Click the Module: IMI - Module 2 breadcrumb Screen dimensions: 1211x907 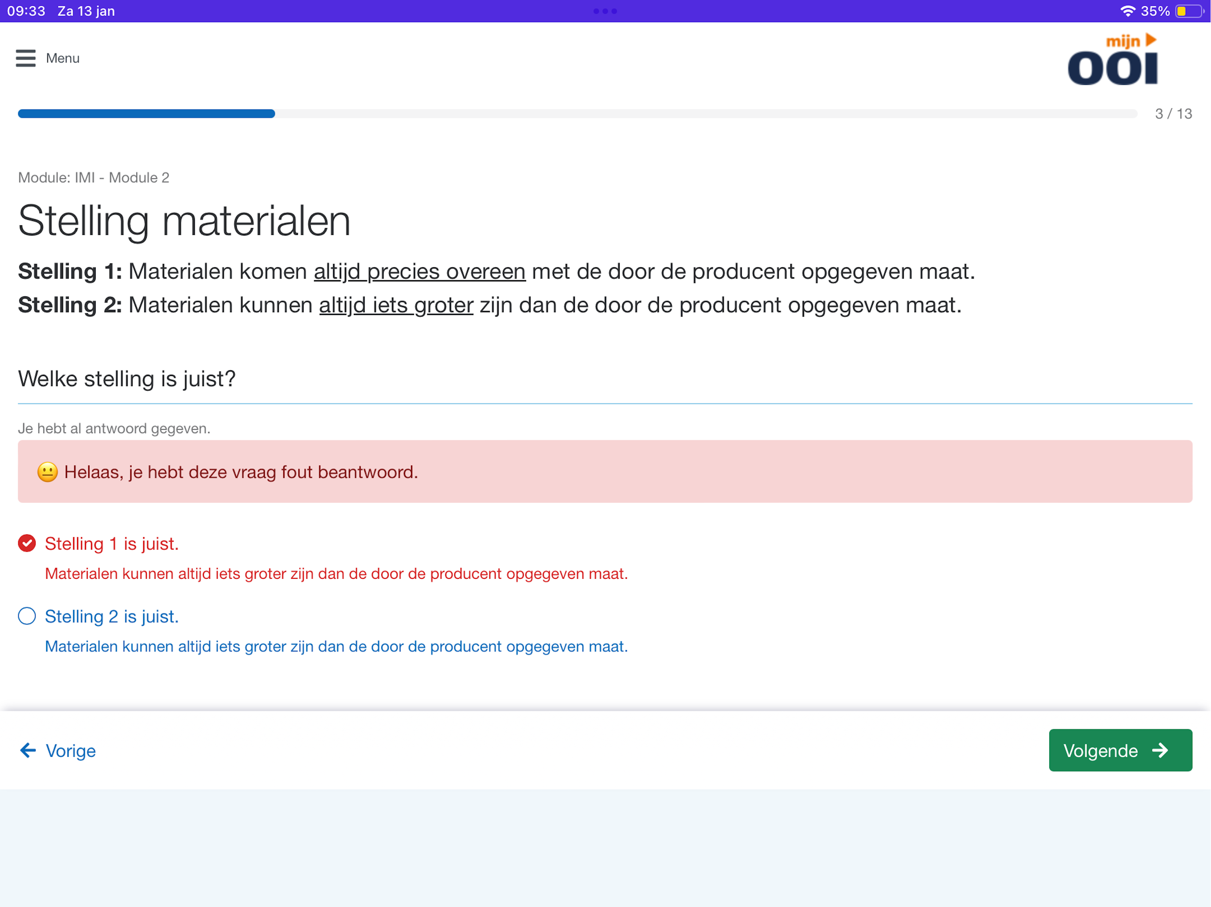tap(94, 178)
